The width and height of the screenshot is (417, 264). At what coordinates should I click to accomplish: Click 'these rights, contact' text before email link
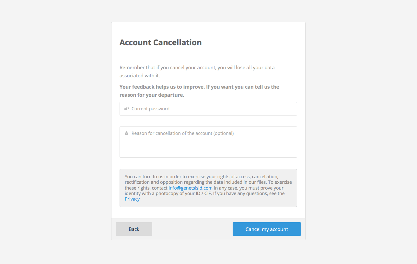[x=146, y=188]
